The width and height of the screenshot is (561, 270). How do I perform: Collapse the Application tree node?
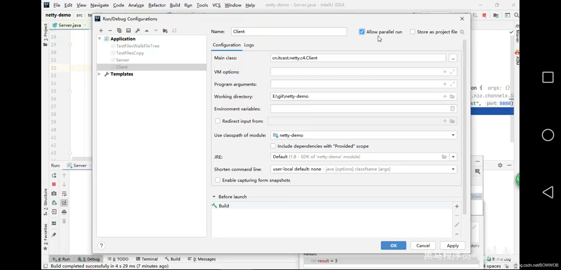[x=99, y=39]
